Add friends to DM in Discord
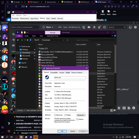Image resolution: width=139 pixels, height=139 pixels. click(x=99, y=27)
